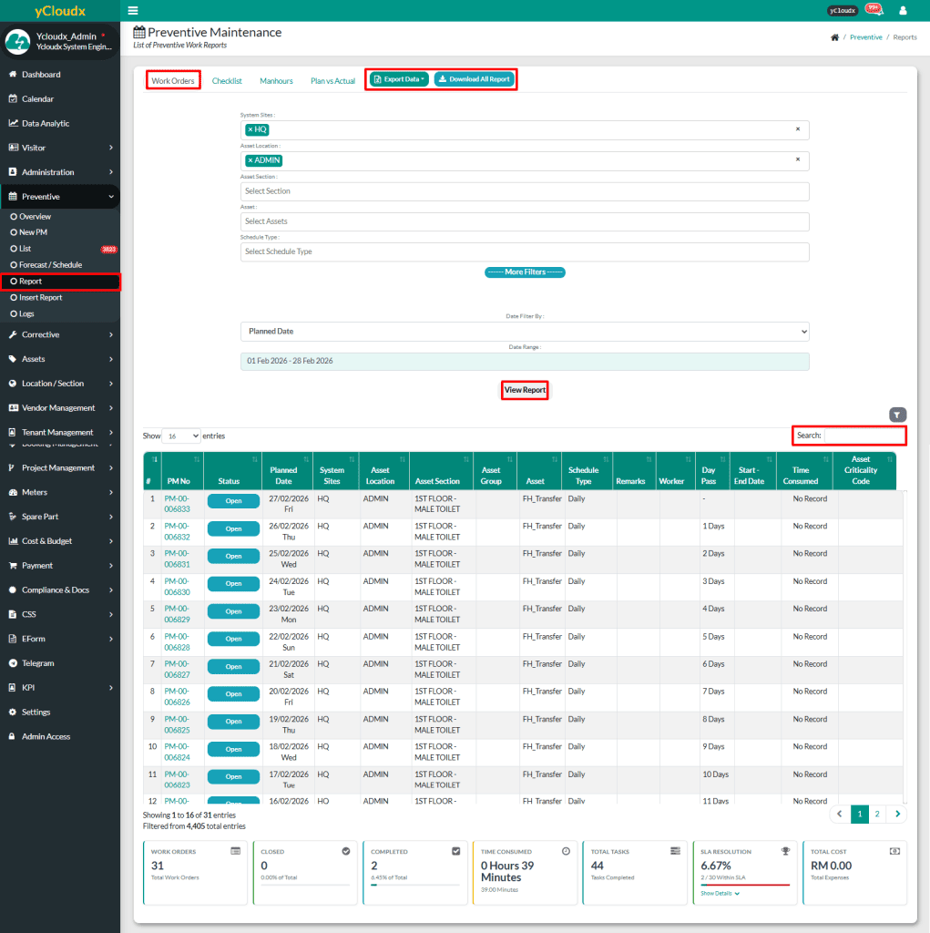
Task: Switch to the Plan vs Actual tab
Action: 332,80
